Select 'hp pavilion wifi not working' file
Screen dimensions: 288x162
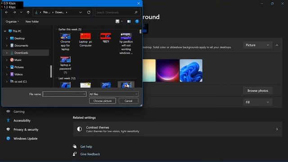[126, 44]
